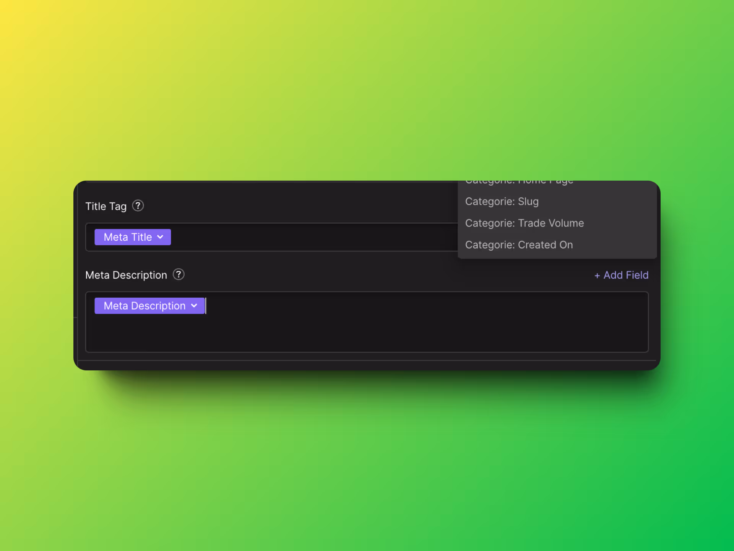Viewport: 734px width, 551px height.
Task: Choose Categorie: Slug from the field list
Action: tap(502, 202)
